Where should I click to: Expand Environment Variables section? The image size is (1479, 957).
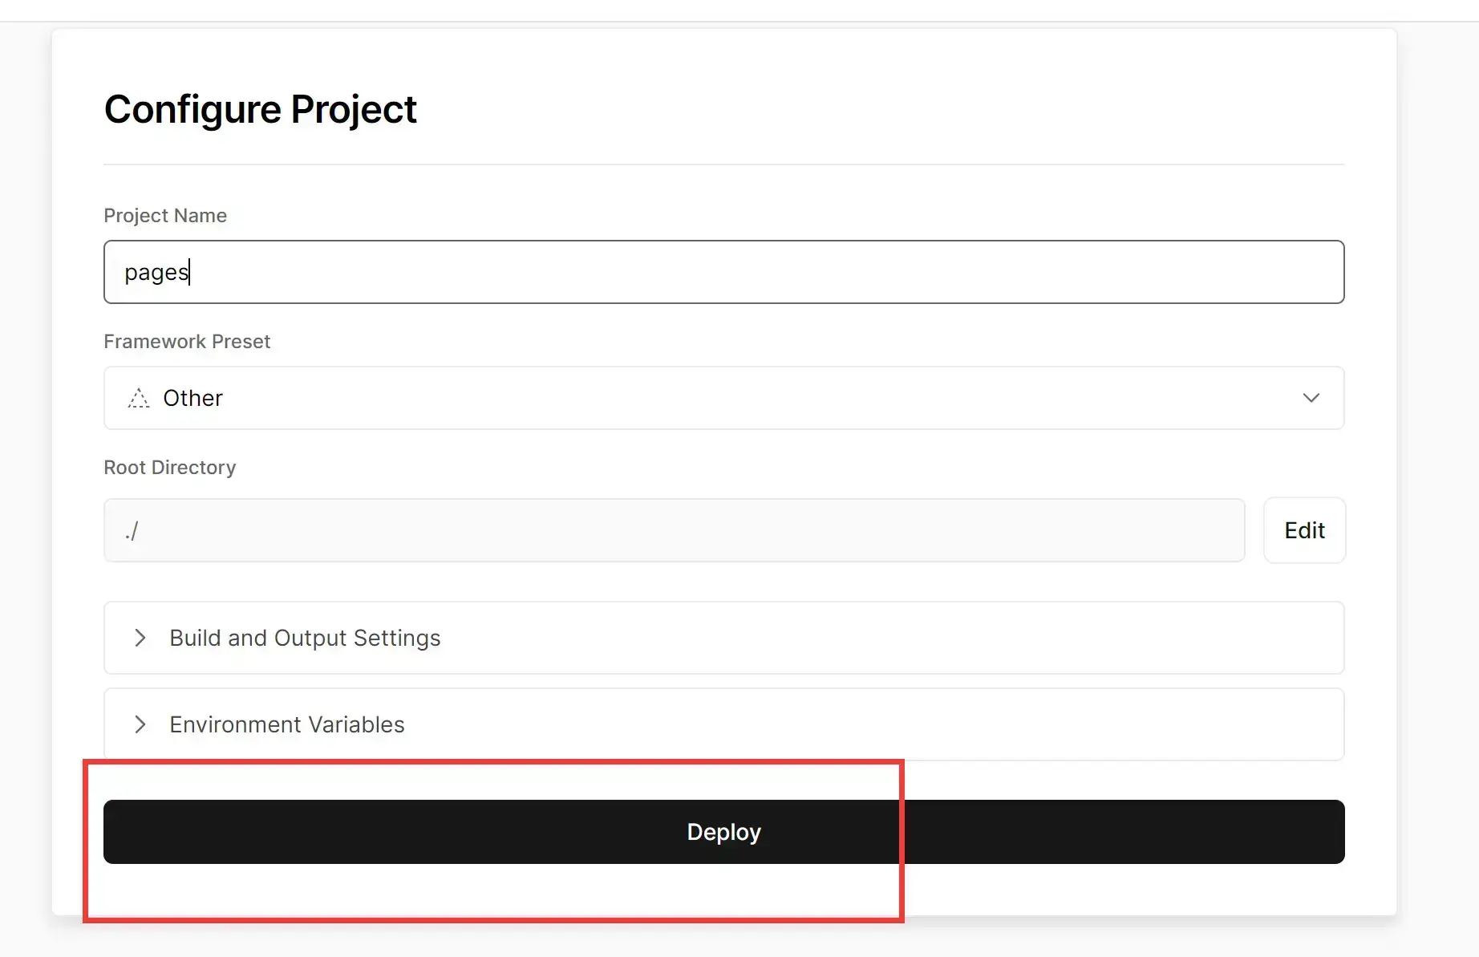[723, 724]
